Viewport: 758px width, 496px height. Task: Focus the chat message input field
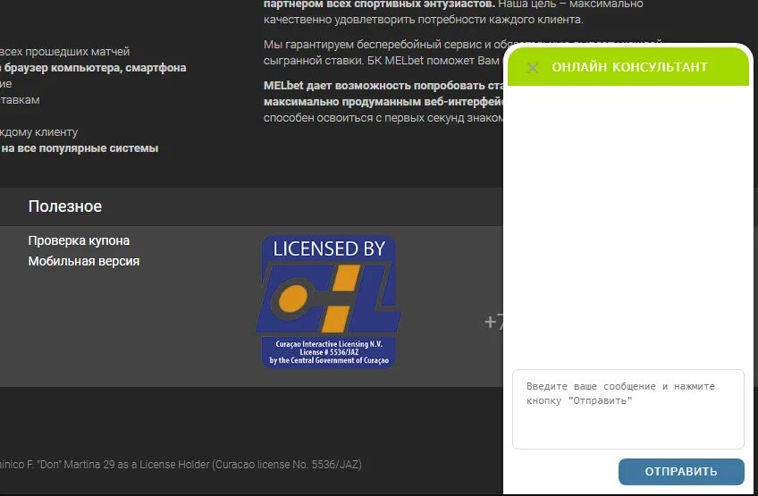coord(628,409)
